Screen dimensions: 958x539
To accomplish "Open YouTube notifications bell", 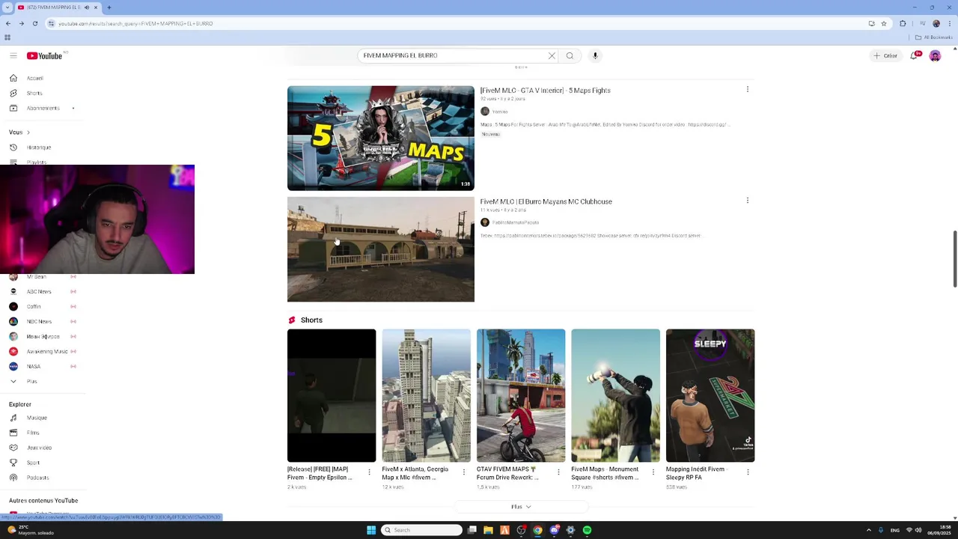I will (914, 55).
